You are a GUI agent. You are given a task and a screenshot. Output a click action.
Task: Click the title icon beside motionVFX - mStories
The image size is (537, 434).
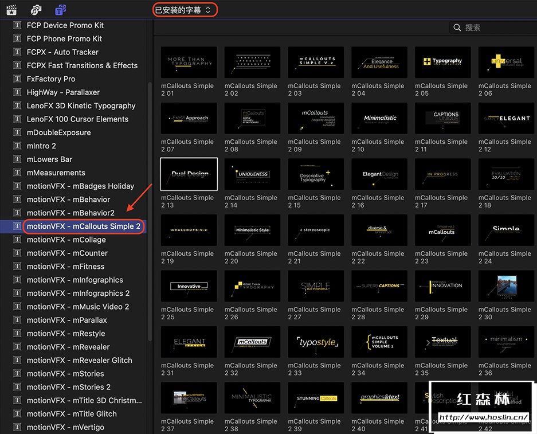tap(17, 374)
